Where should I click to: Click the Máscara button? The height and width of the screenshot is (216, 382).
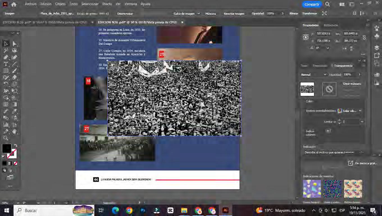(x=210, y=13)
